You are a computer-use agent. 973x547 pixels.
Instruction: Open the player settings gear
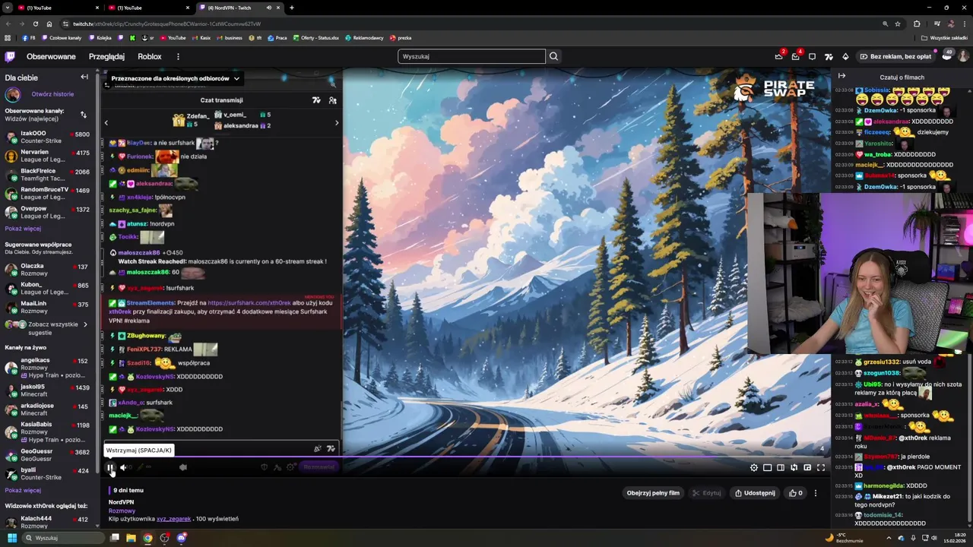point(754,468)
